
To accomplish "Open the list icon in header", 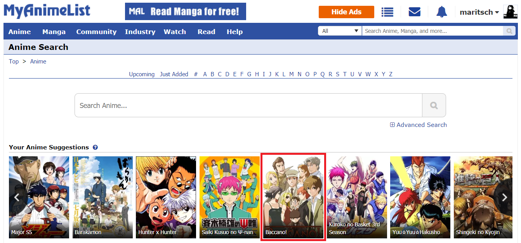I will 387,12.
